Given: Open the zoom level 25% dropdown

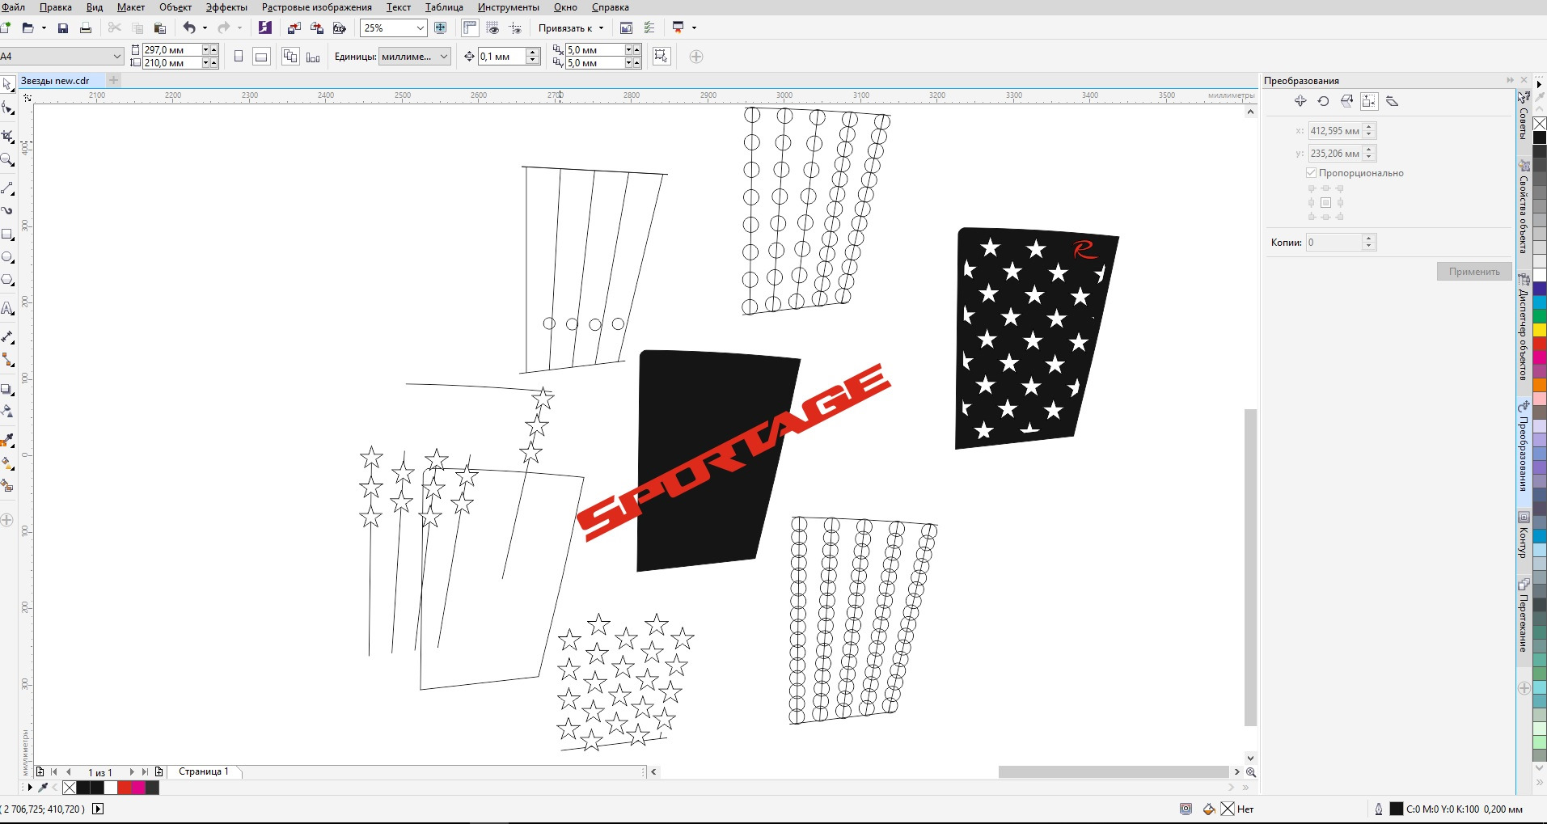Looking at the screenshot, I should 420,28.
